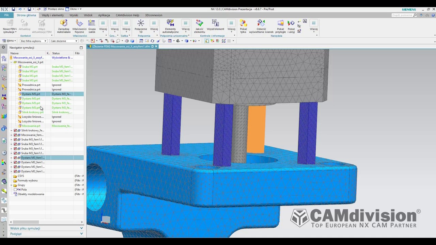This screenshot has width=436, height=245.
Task: Switch to the Wyniki tab
Action: [74, 15]
